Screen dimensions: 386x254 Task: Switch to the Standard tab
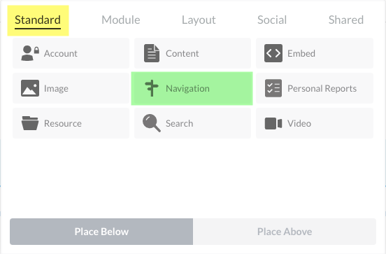pos(38,20)
